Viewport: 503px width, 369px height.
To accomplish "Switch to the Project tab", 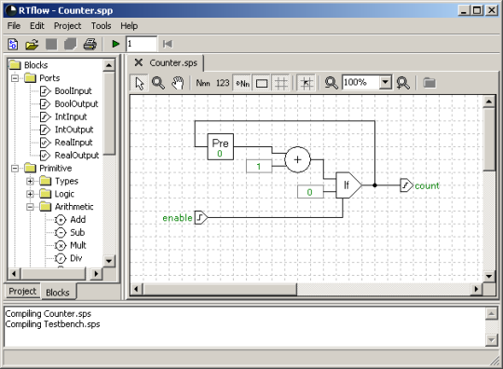I will (22, 292).
